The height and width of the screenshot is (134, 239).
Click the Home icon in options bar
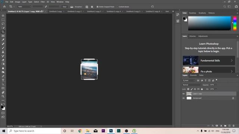tap(4, 7)
